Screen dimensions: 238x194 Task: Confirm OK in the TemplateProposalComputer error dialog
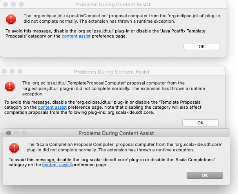pos(200,123)
